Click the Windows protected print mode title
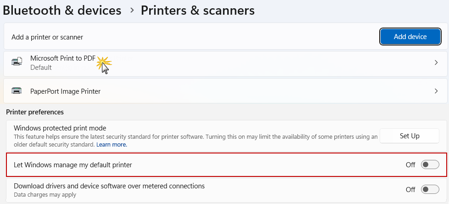This screenshot has height=204, width=449. point(60,128)
